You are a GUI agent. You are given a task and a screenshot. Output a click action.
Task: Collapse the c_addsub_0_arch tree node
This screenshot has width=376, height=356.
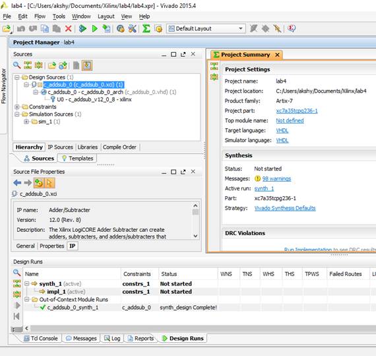[x=36, y=92]
